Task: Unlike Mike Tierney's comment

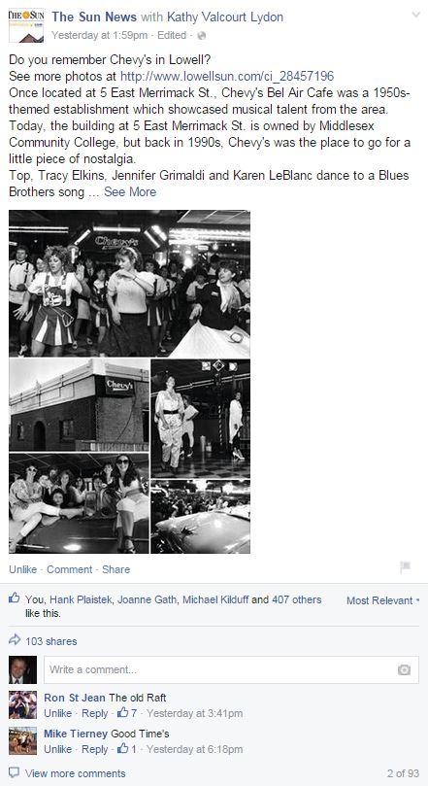Action: click(57, 749)
